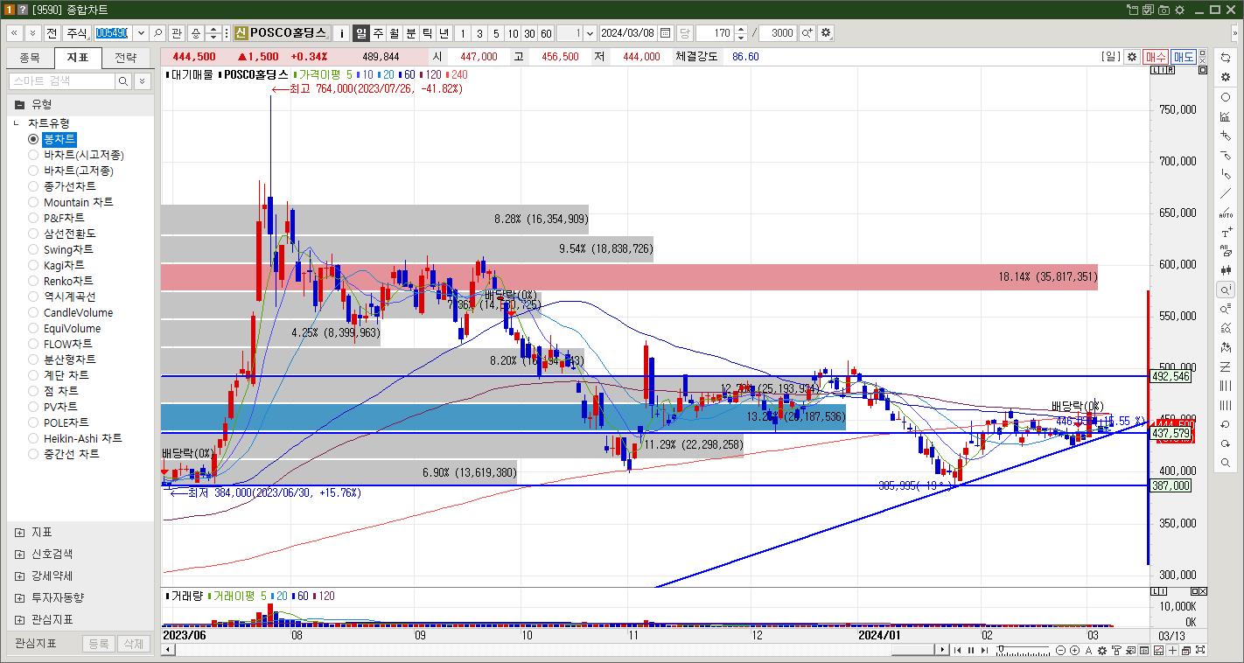Select the 주 weekly period button
This screenshot has height=663, width=1244.
click(378, 33)
